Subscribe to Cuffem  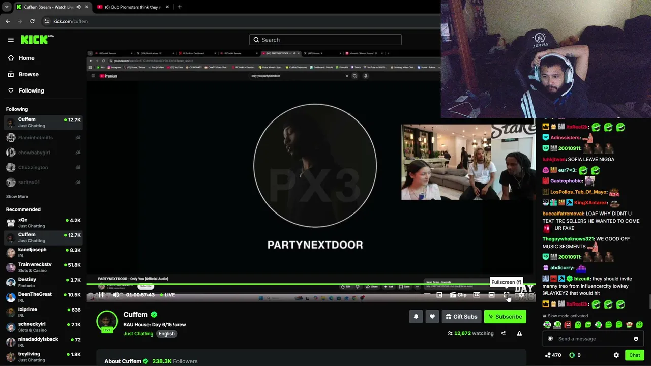(505, 317)
